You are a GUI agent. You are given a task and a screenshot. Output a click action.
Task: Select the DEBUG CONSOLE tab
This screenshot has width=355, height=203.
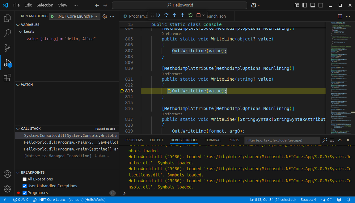click(x=184, y=140)
